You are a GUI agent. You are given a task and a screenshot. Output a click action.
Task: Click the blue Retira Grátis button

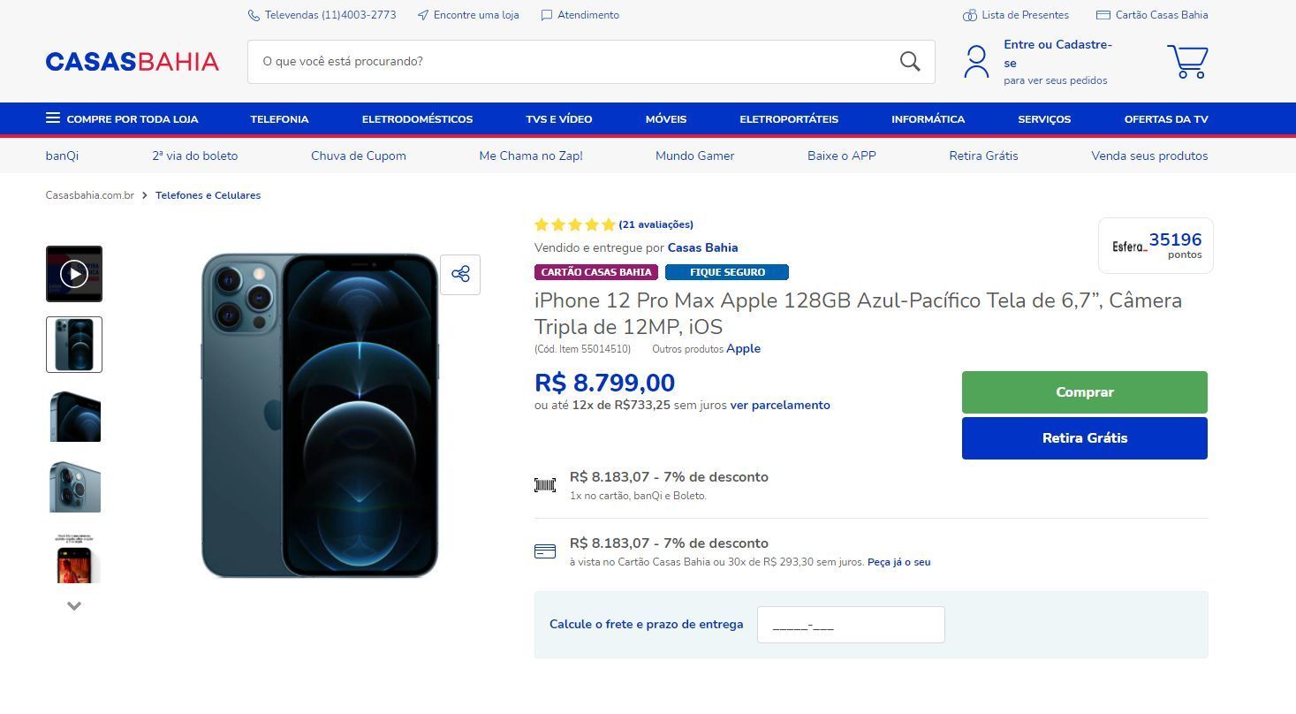(x=1084, y=438)
